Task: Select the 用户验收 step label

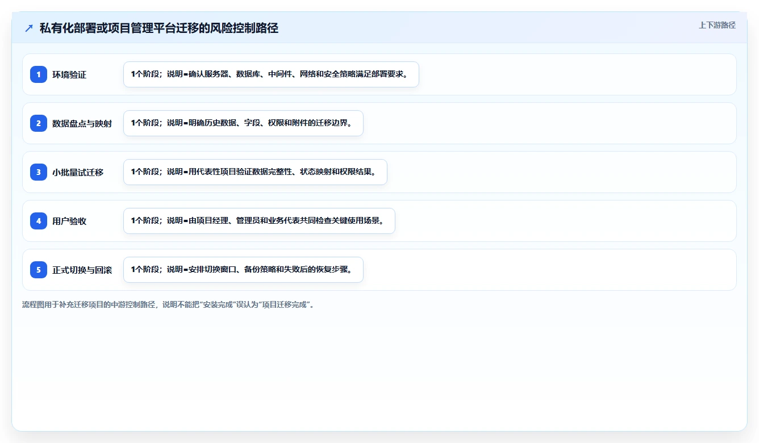Action: [69, 221]
